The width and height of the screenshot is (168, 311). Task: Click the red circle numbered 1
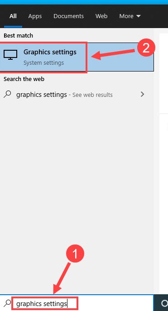(75, 254)
